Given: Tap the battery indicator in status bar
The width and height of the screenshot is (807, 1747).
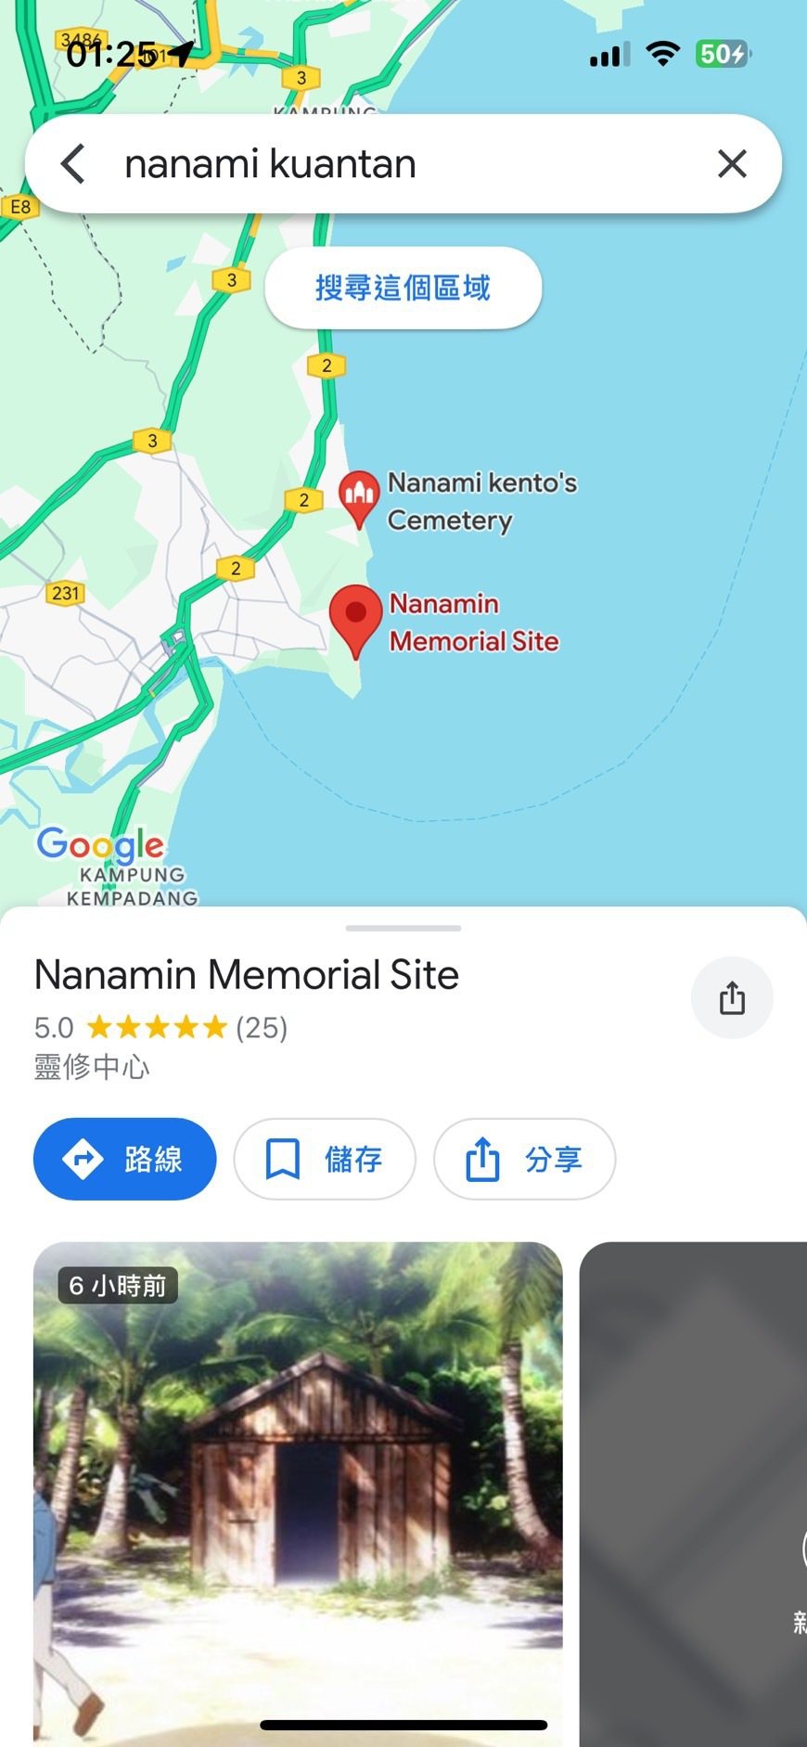Looking at the screenshot, I should click(724, 54).
